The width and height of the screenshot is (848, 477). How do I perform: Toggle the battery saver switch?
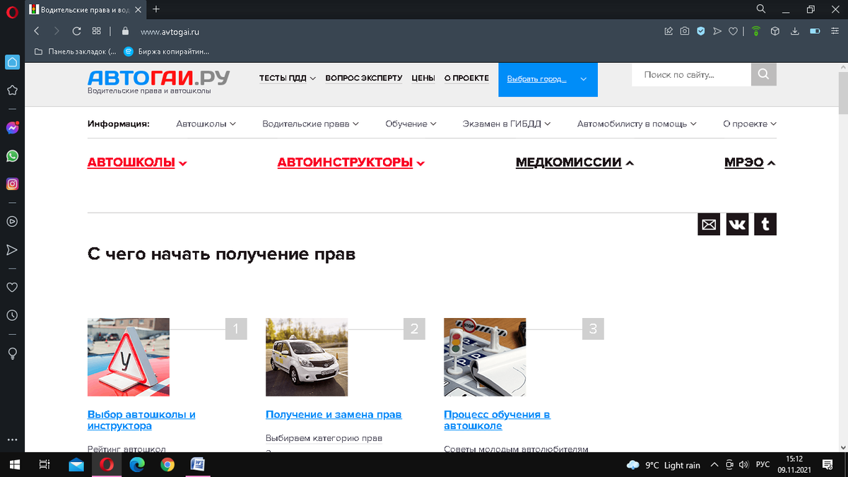point(815,31)
